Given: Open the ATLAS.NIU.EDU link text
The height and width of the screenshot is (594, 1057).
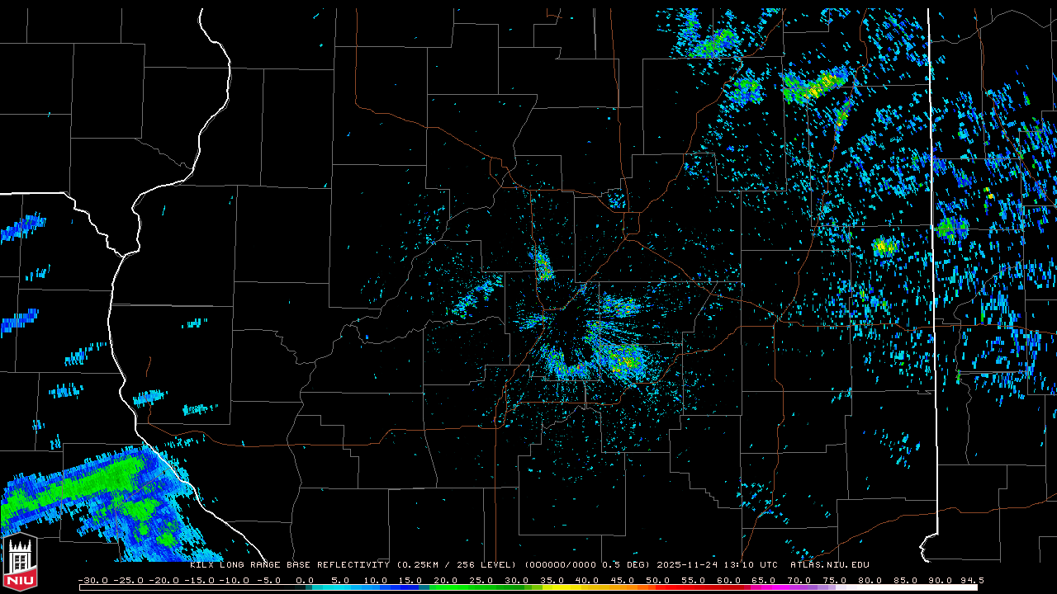Looking at the screenshot, I should tap(829, 565).
